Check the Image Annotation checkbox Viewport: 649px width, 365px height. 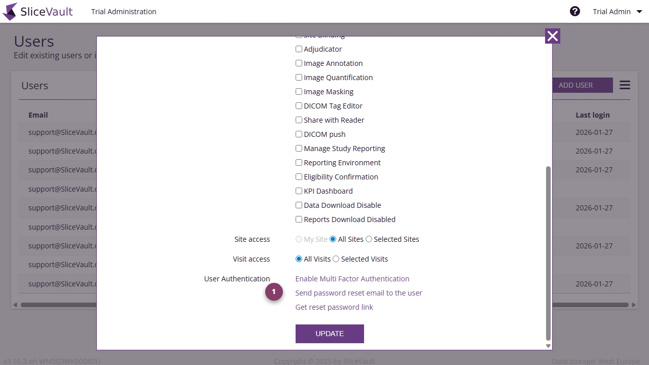tap(299, 63)
